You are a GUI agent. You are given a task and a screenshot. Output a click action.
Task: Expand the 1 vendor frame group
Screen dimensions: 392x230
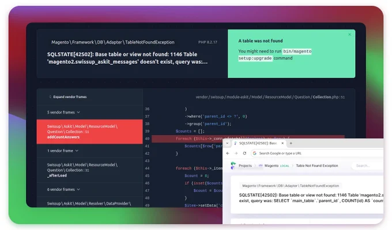[x=63, y=151]
